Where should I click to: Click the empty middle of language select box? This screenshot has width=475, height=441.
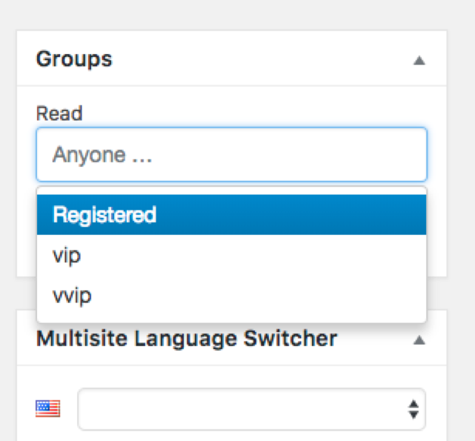click(x=237, y=408)
